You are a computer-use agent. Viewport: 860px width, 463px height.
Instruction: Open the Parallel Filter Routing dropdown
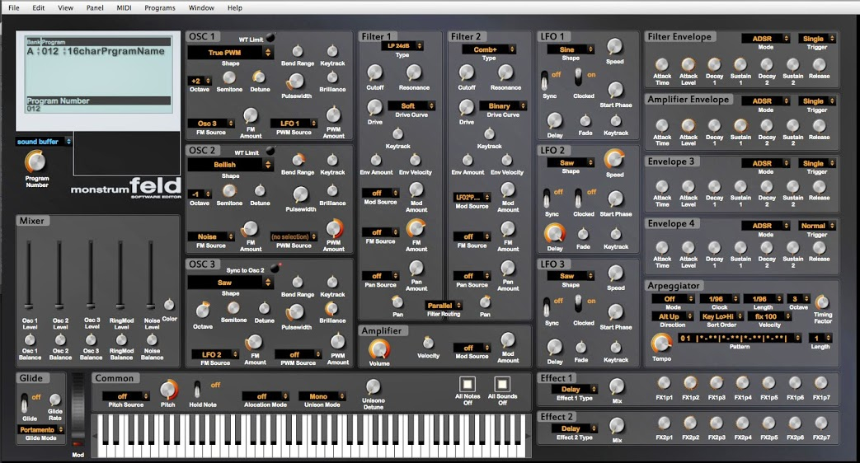(x=444, y=305)
